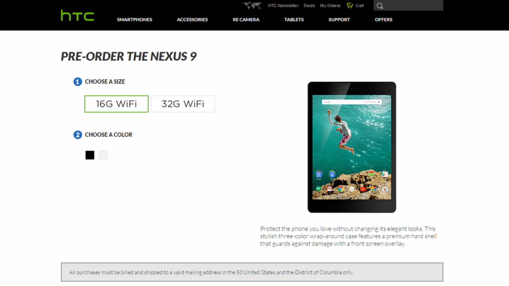The image size is (509, 286).
Task: Open the RE Camera menu
Action: (x=246, y=19)
